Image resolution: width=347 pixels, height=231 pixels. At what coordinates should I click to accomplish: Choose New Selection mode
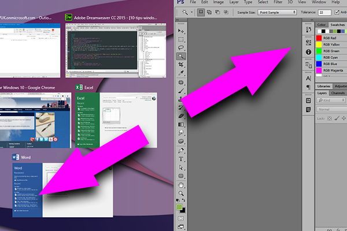click(x=201, y=12)
